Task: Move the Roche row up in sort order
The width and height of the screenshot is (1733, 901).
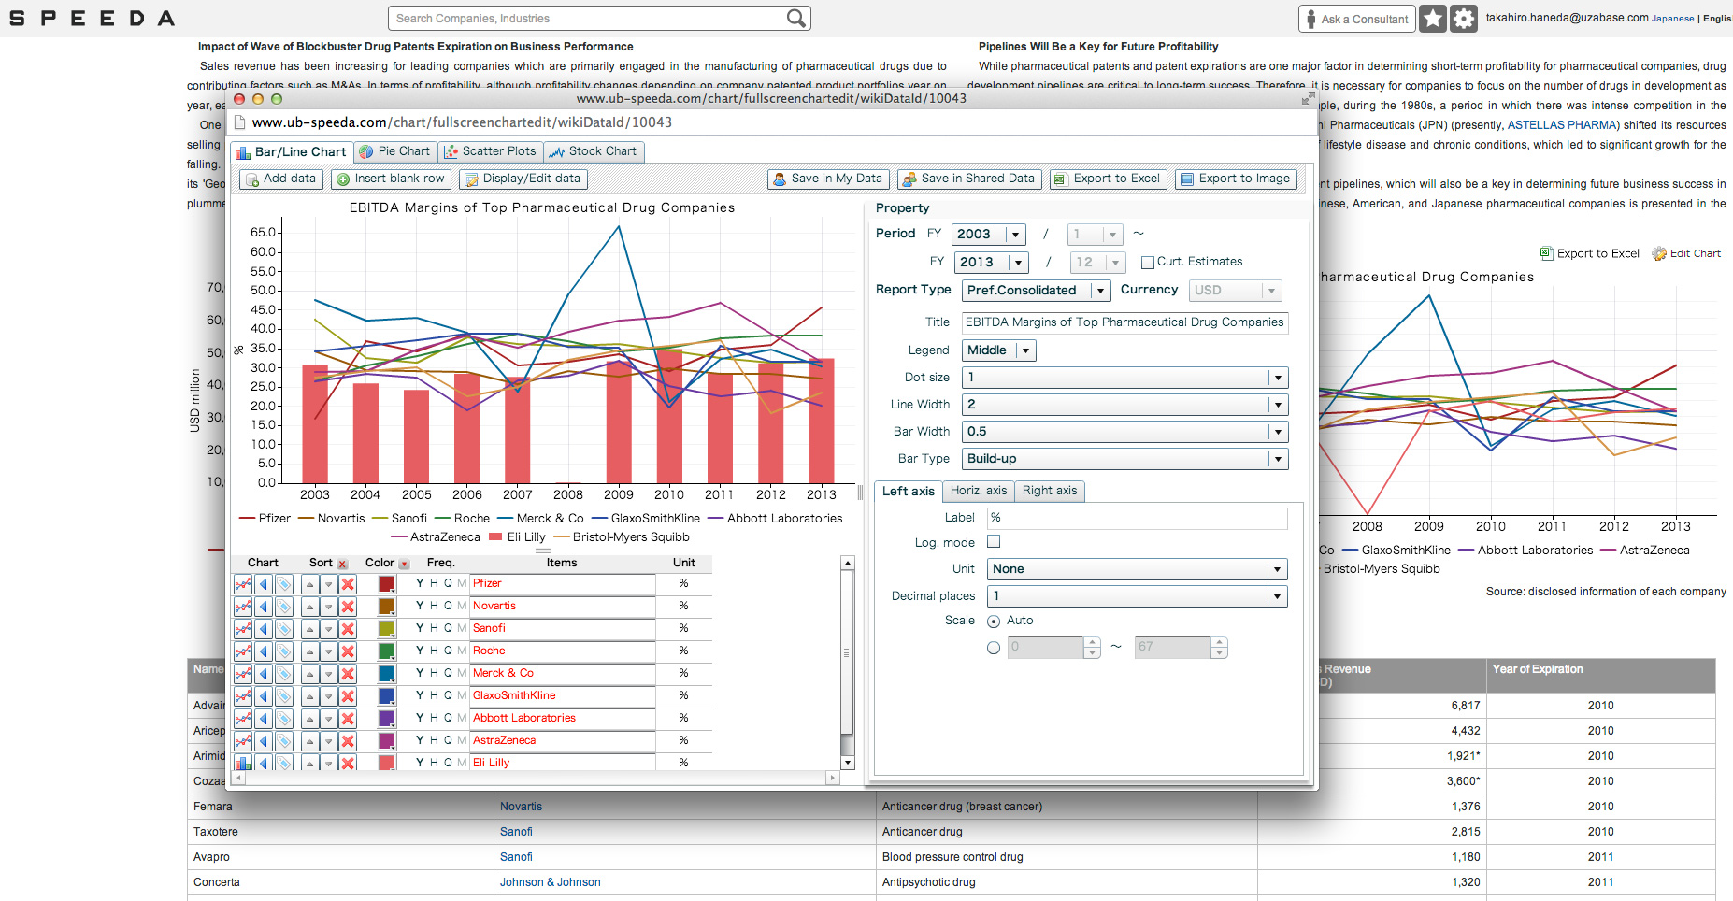Action: (x=309, y=651)
